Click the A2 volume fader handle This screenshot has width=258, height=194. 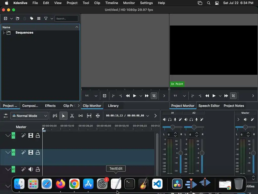pos(202,153)
